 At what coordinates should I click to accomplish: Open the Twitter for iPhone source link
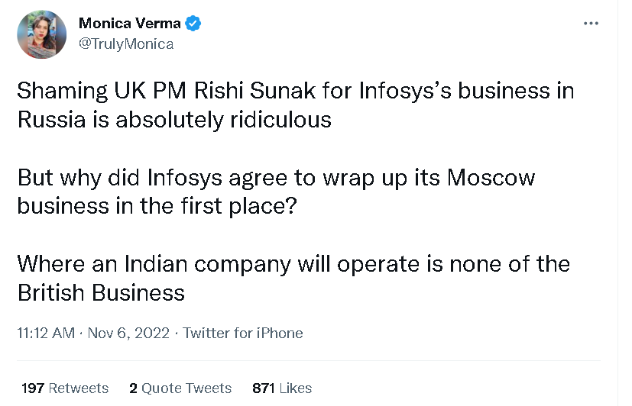(243, 333)
